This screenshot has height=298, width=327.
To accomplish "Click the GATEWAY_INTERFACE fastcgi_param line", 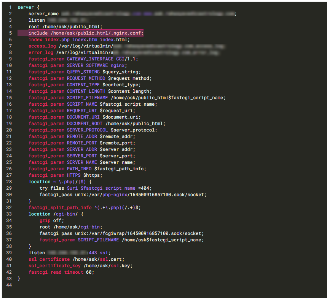I will [83, 59].
